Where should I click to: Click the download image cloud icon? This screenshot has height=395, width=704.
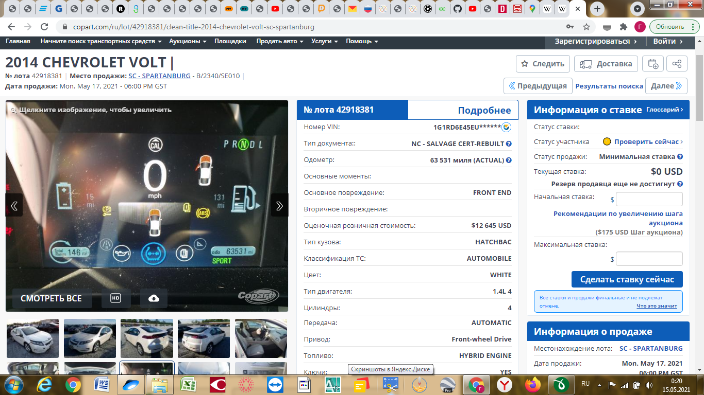click(153, 298)
